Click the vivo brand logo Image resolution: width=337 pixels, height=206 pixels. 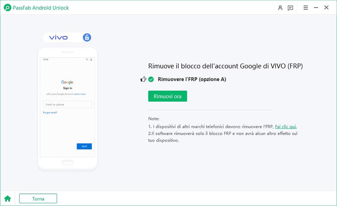58,37
